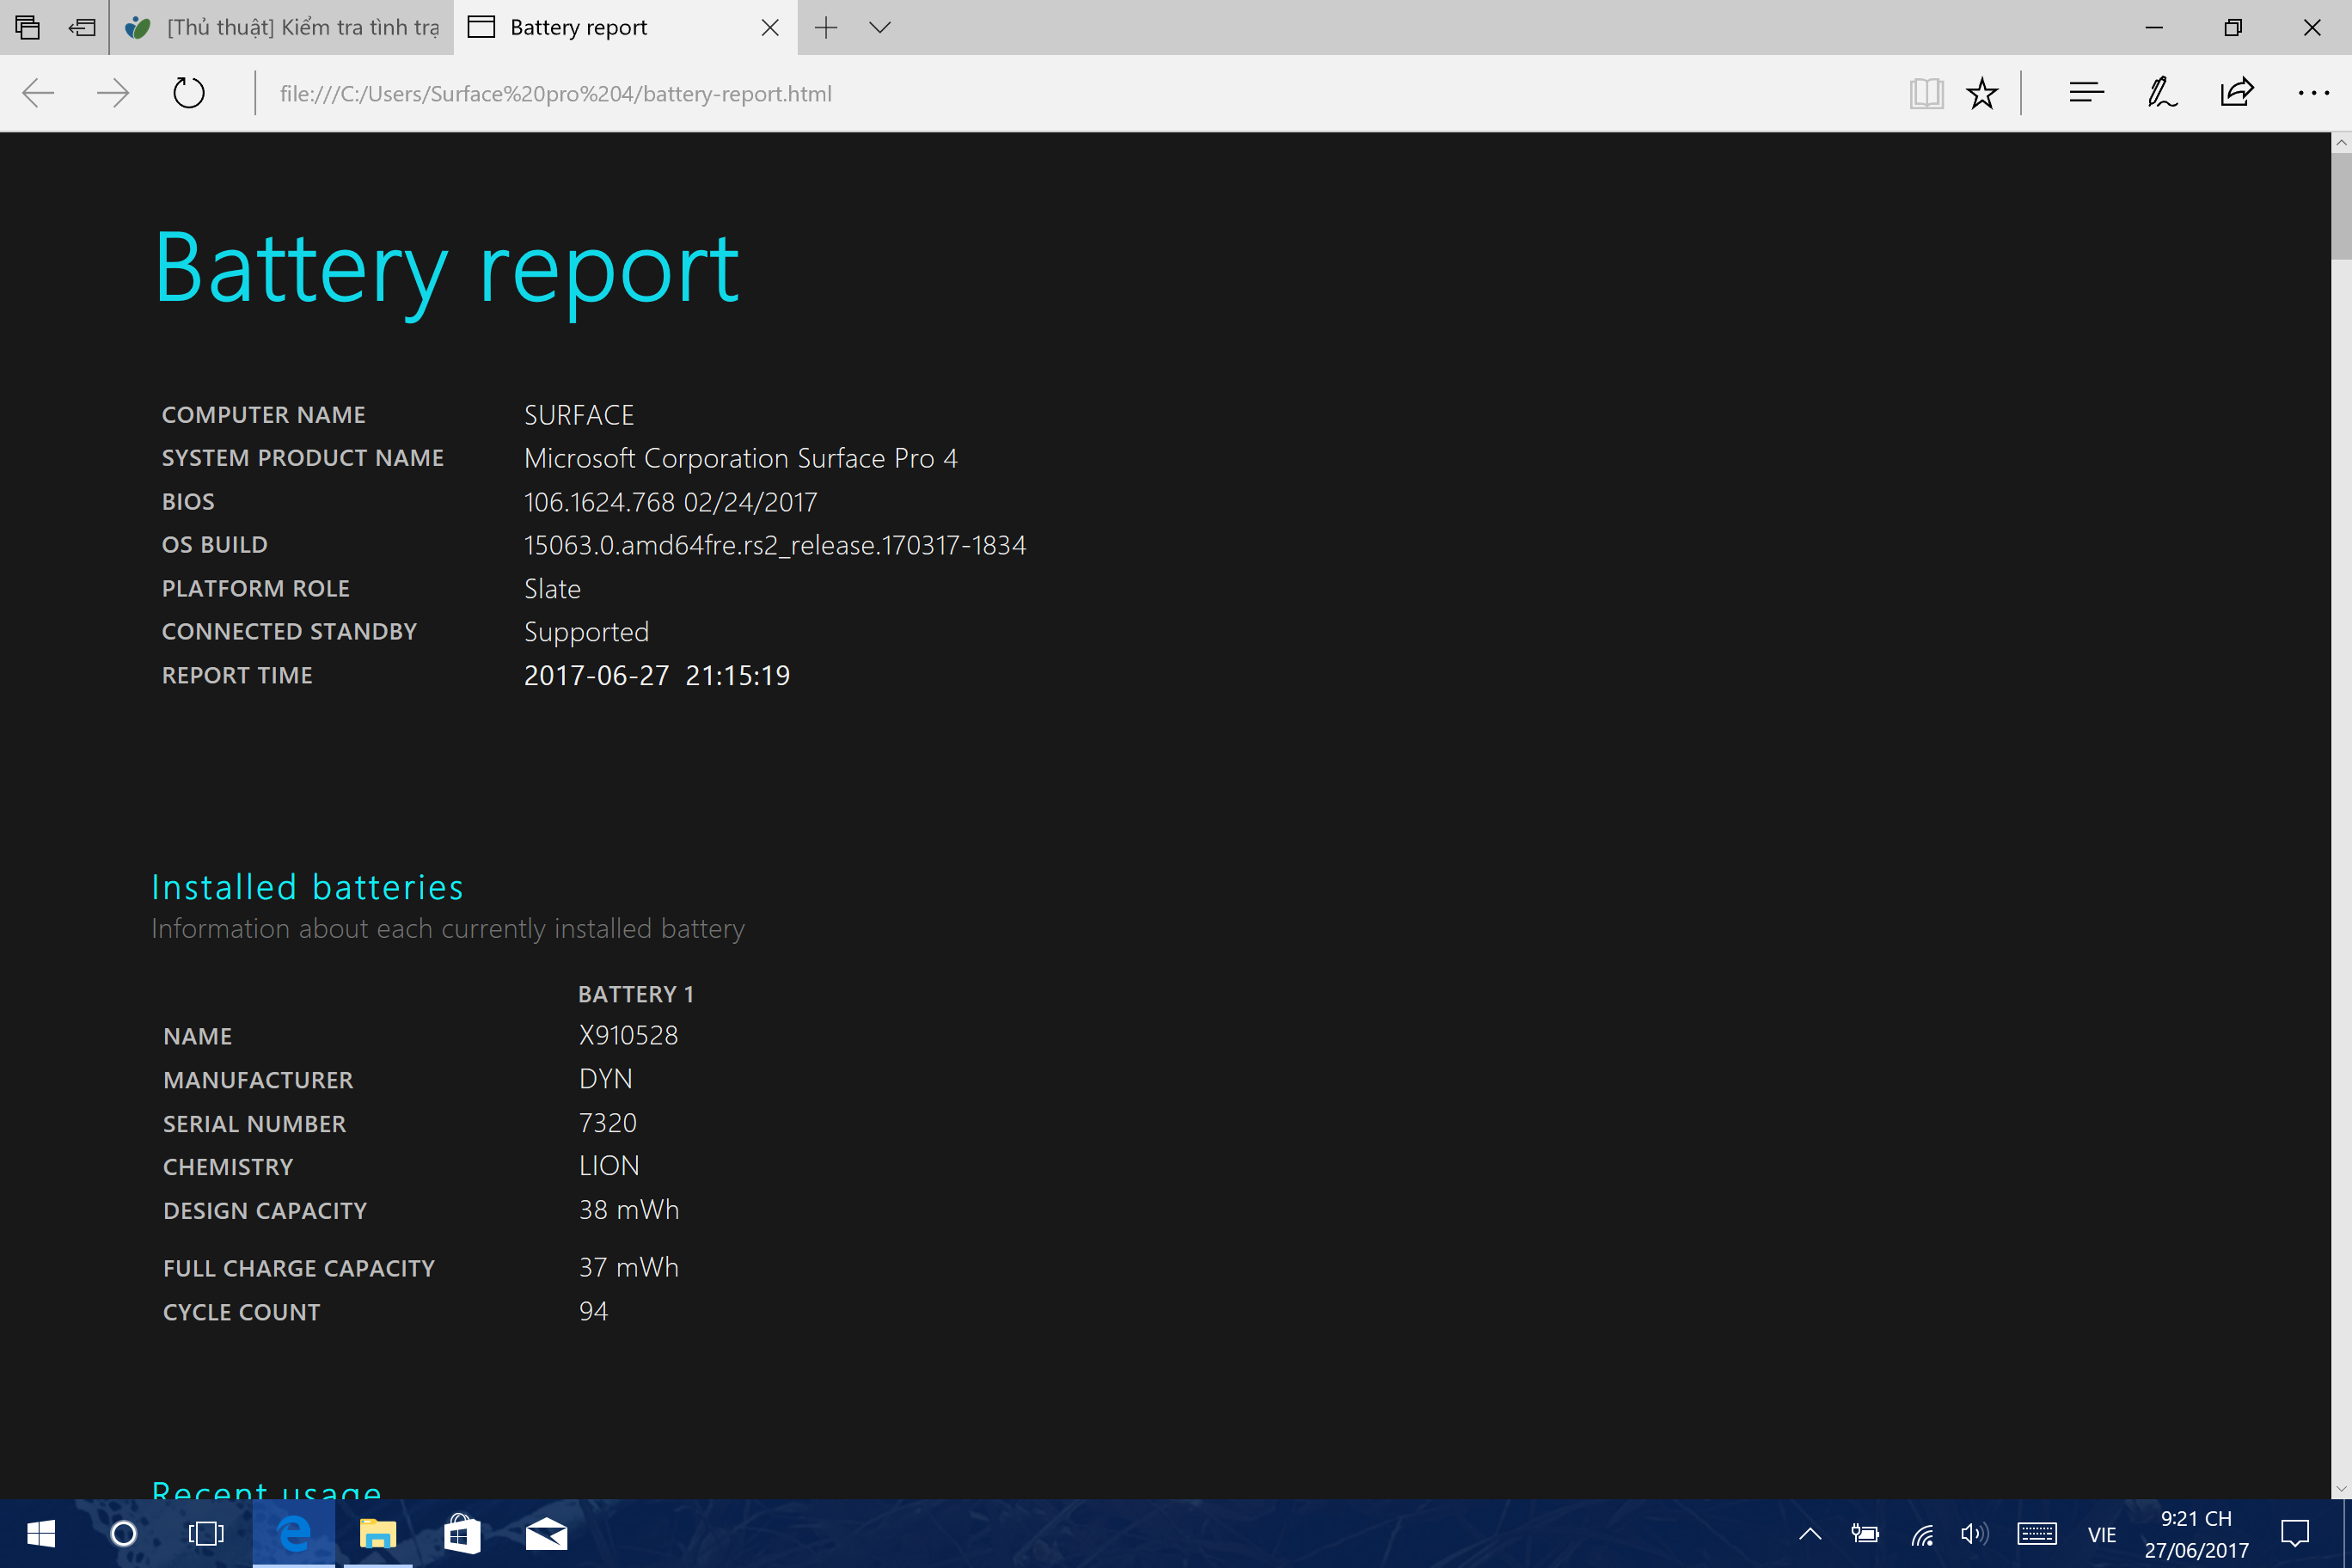Image resolution: width=2352 pixels, height=1568 pixels.
Task: Share this page icon
Action: pyautogui.click(x=2237, y=93)
